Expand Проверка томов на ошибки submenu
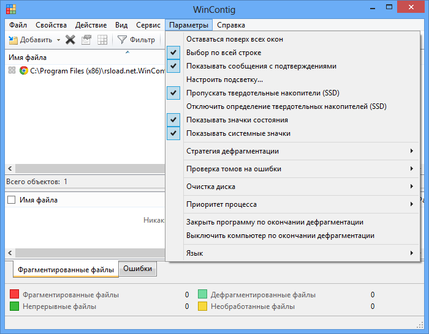The image size is (429, 334). point(293,169)
